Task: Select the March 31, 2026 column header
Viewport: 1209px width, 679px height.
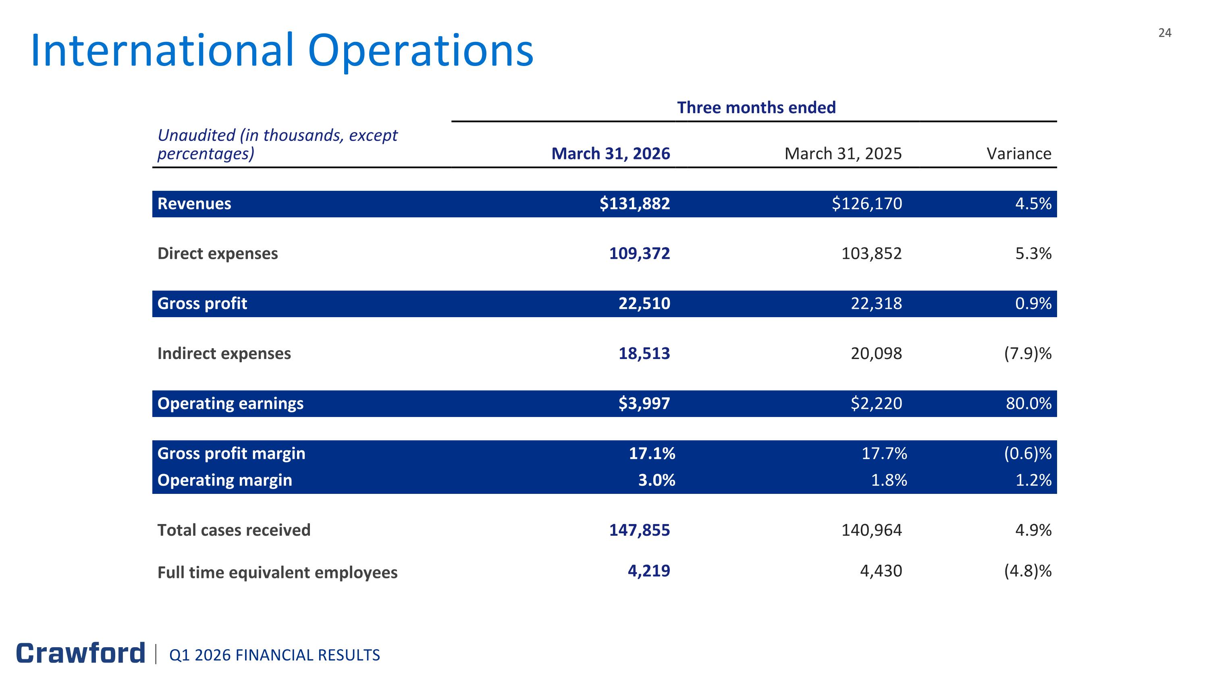Action: [611, 153]
